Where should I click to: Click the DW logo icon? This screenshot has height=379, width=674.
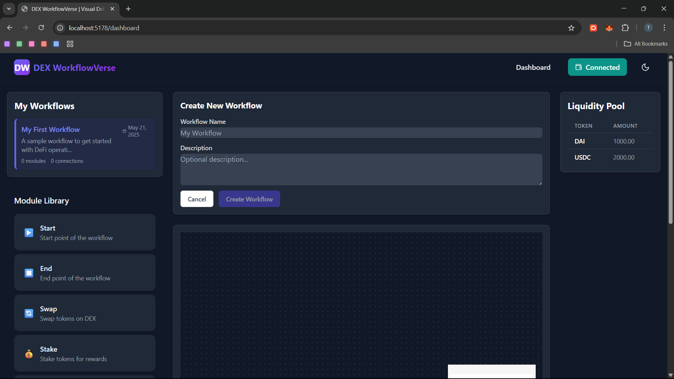(x=22, y=67)
